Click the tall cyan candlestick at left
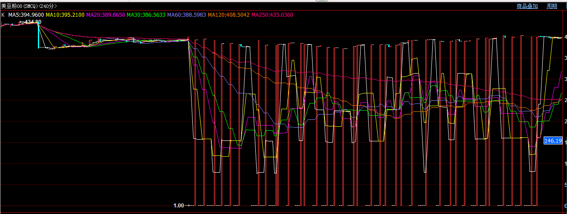This screenshot has width=567, height=214. coord(38,36)
